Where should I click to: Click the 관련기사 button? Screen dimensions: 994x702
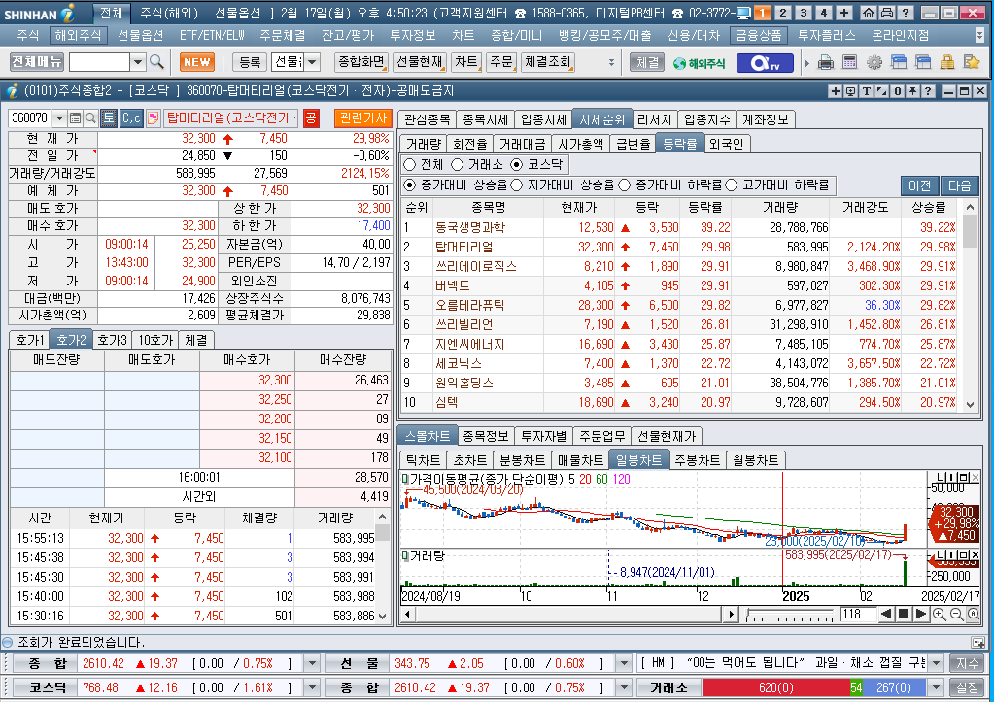(x=362, y=117)
